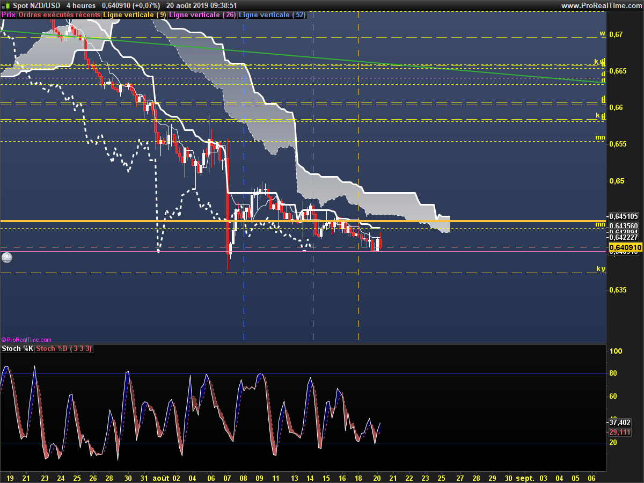Select the Ordres exécutés récents label
This screenshot has height=483, width=644.
tap(59, 15)
